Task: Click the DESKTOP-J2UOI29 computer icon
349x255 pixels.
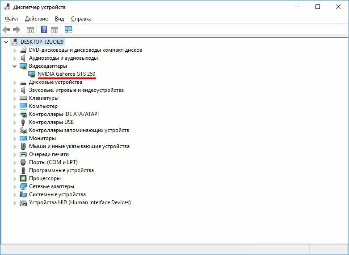Action: (14, 42)
